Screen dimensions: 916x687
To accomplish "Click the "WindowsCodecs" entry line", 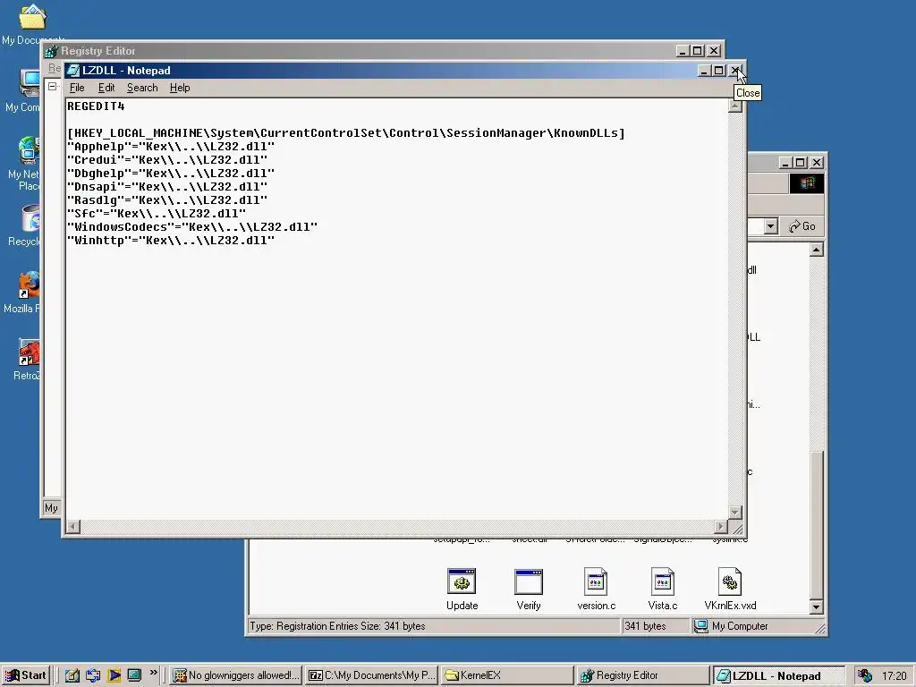I will 192,227.
